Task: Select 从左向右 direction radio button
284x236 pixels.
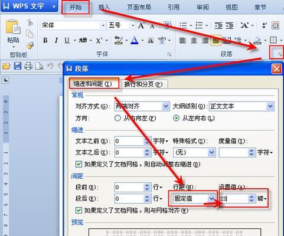Action: (x=176, y=118)
